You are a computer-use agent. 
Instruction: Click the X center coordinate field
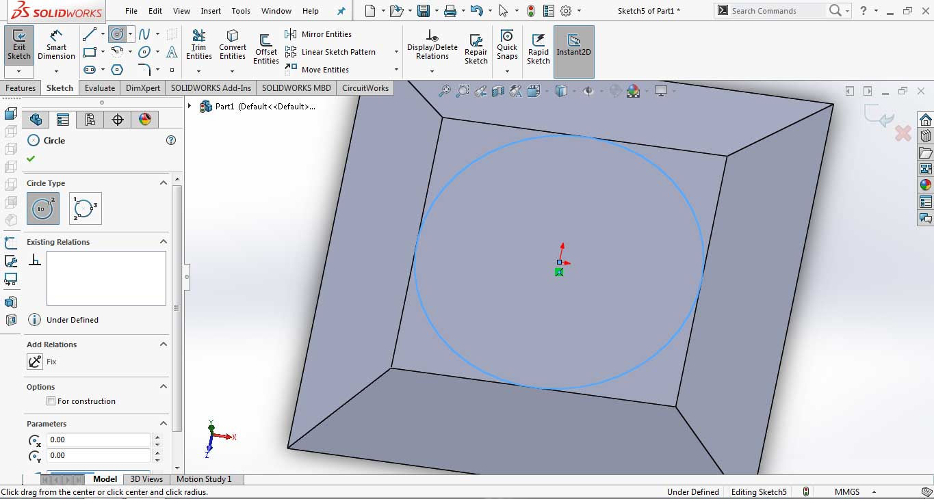coord(99,440)
